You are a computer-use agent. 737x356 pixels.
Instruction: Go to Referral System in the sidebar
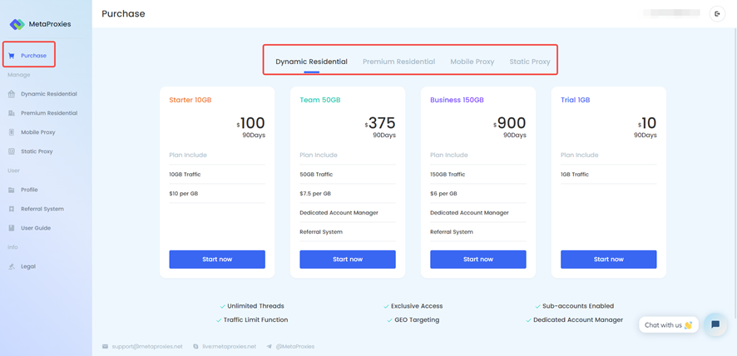(42, 209)
